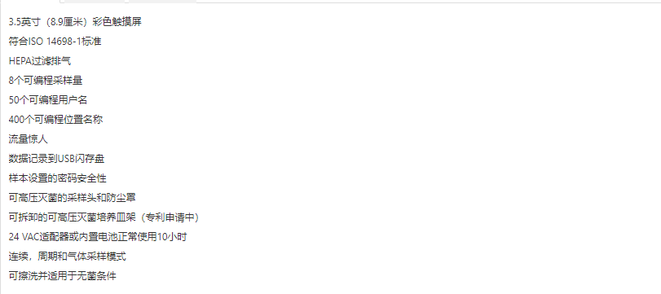Screen dimensions: 661x294
Task: Select the 符合ISO 14698-1标准 line
Action: [55, 42]
